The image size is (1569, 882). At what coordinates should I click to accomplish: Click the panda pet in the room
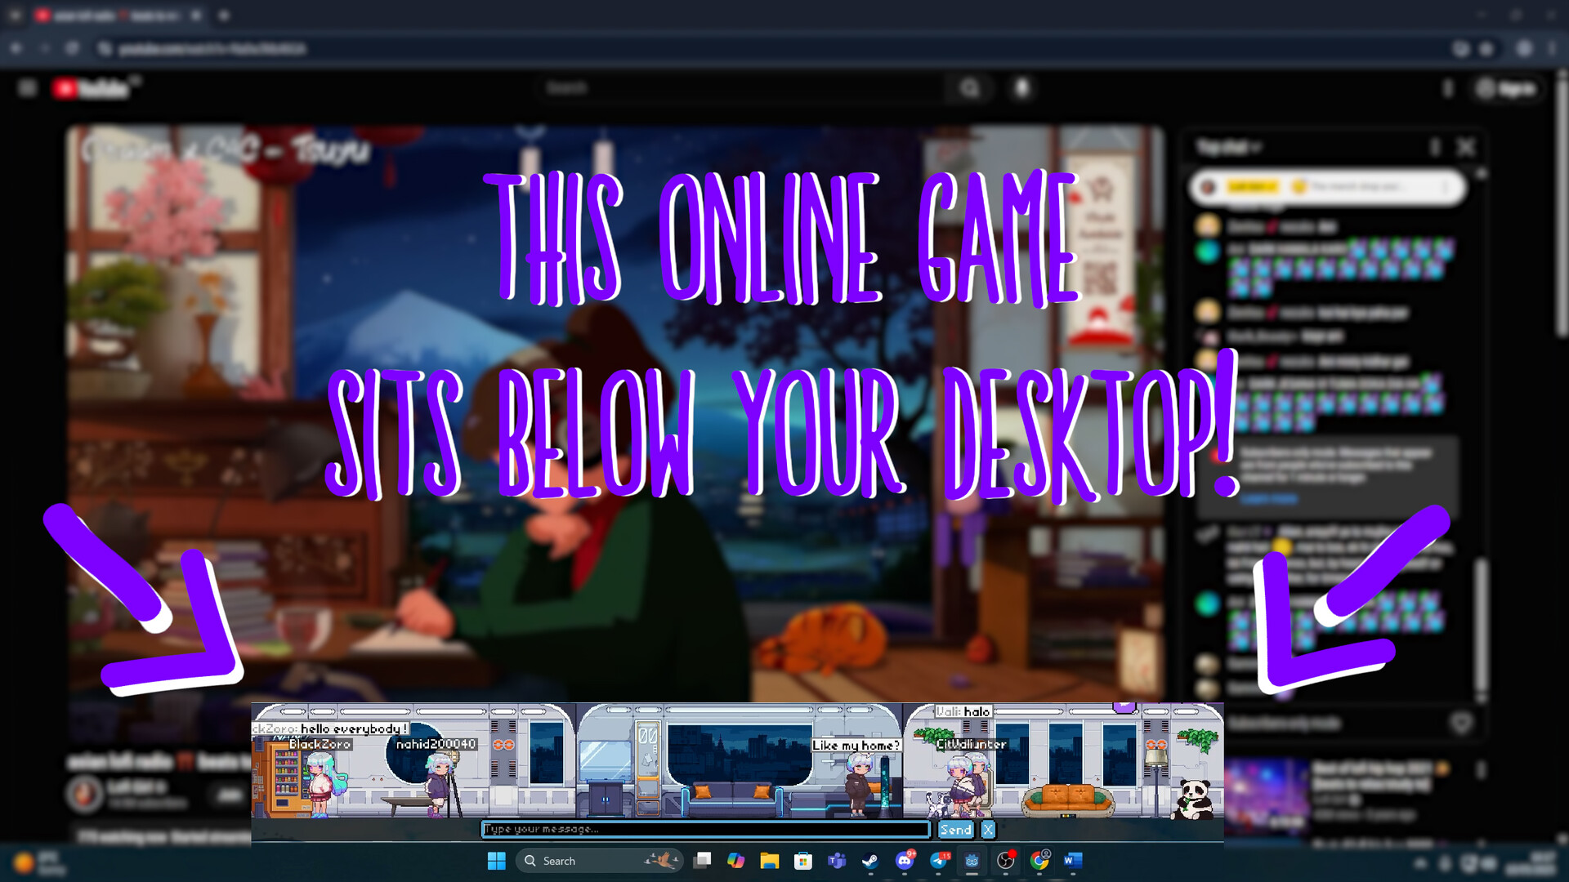1193,799
